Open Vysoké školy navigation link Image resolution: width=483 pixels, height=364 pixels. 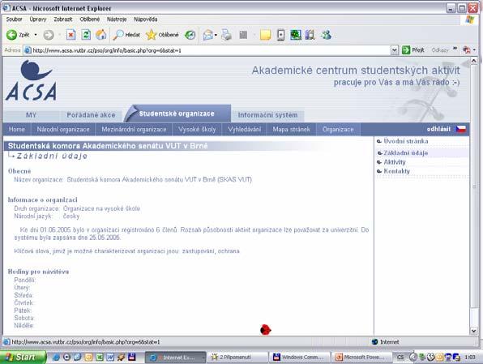(x=197, y=129)
